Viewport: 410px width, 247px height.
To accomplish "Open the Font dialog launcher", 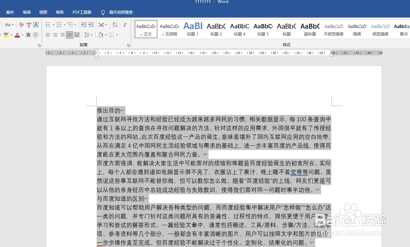I will [39, 46].
